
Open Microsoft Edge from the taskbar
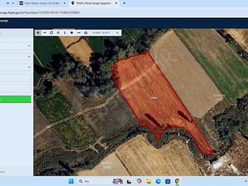pyautogui.click(x=158, y=181)
